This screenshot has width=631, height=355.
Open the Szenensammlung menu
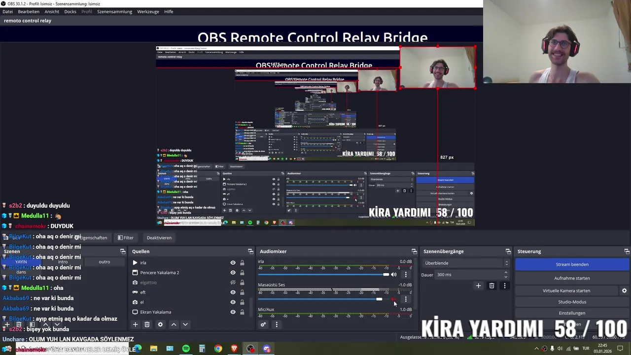[x=114, y=11]
